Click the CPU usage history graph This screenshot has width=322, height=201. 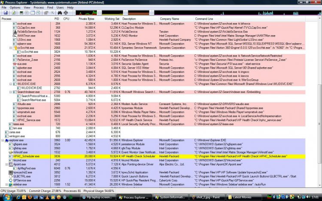[x=86, y=13]
